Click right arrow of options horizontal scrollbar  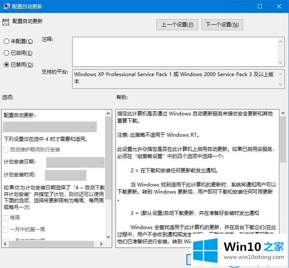tap(101, 244)
